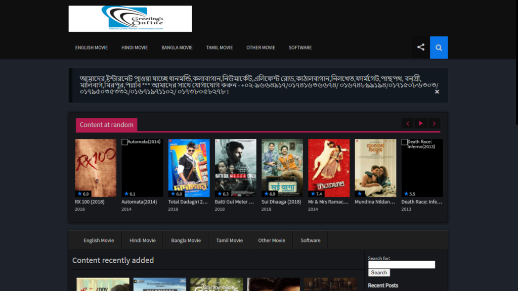Open Death Race: Inferno title link
This screenshot has width=518, height=291.
pyautogui.click(x=422, y=202)
